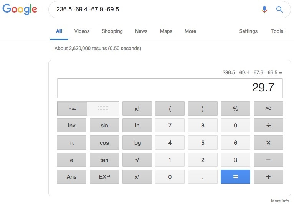The width and height of the screenshot is (294, 204).
Task: Click the multiply operator key
Action: click(x=268, y=143)
